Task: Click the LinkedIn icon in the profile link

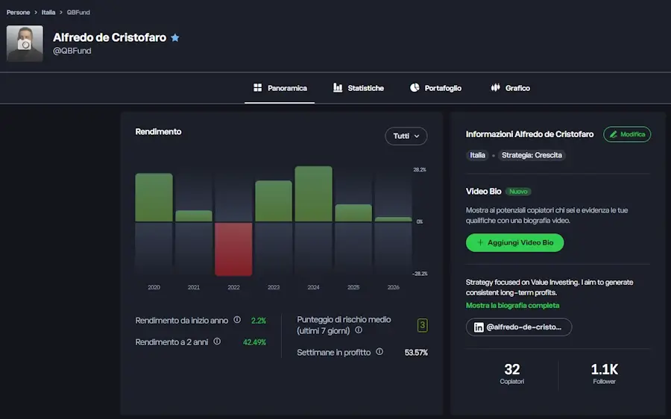Action: click(x=478, y=327)
